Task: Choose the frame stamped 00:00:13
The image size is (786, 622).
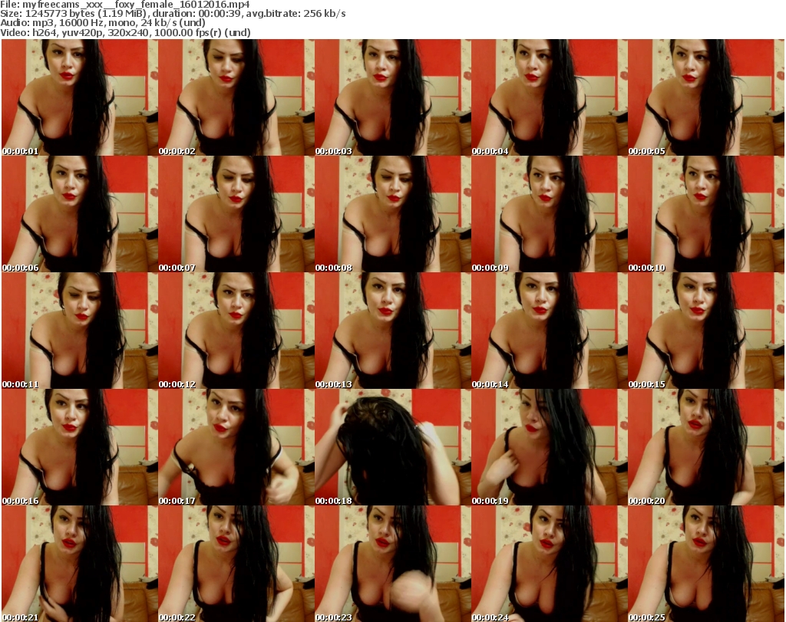Action: point(392,331)
